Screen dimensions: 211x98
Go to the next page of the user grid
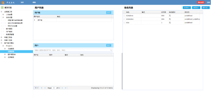[x=62, y=88]
